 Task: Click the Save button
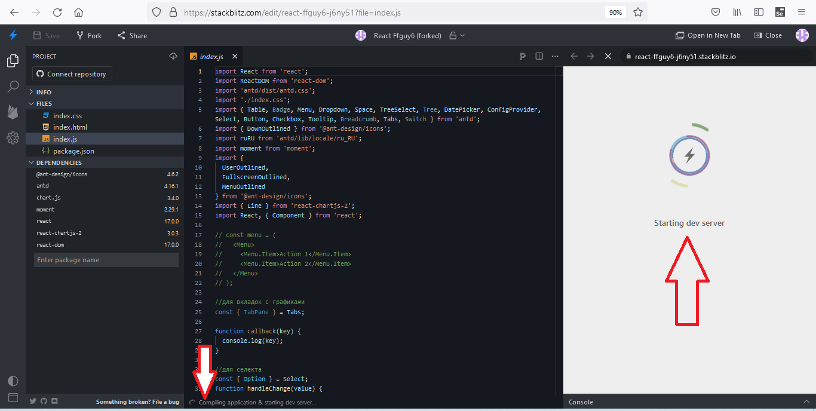(47, 35)
